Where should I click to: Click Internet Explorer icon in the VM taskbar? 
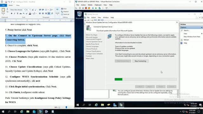pyautogui.click(x=96, y=105)
